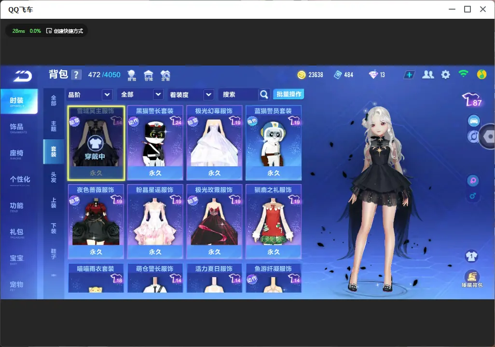The width and height of the screenshot is (495, 347).
Task: Open the 臻藏背包 treasure backpack
Action: point(472,279)
